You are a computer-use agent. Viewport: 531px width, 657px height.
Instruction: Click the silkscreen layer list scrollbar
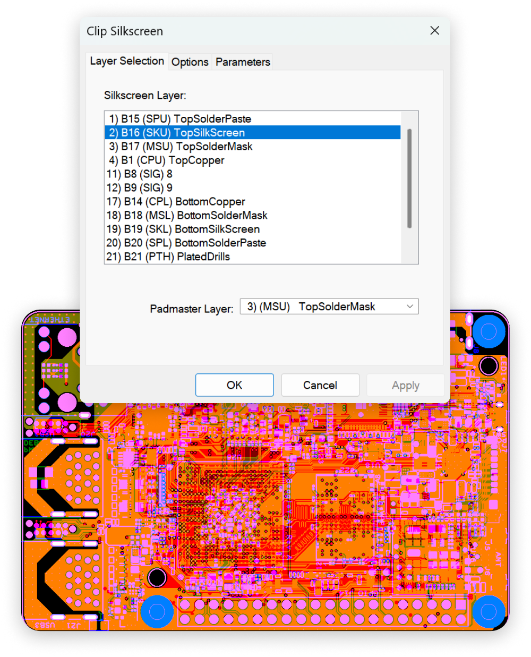coord(409,178)
